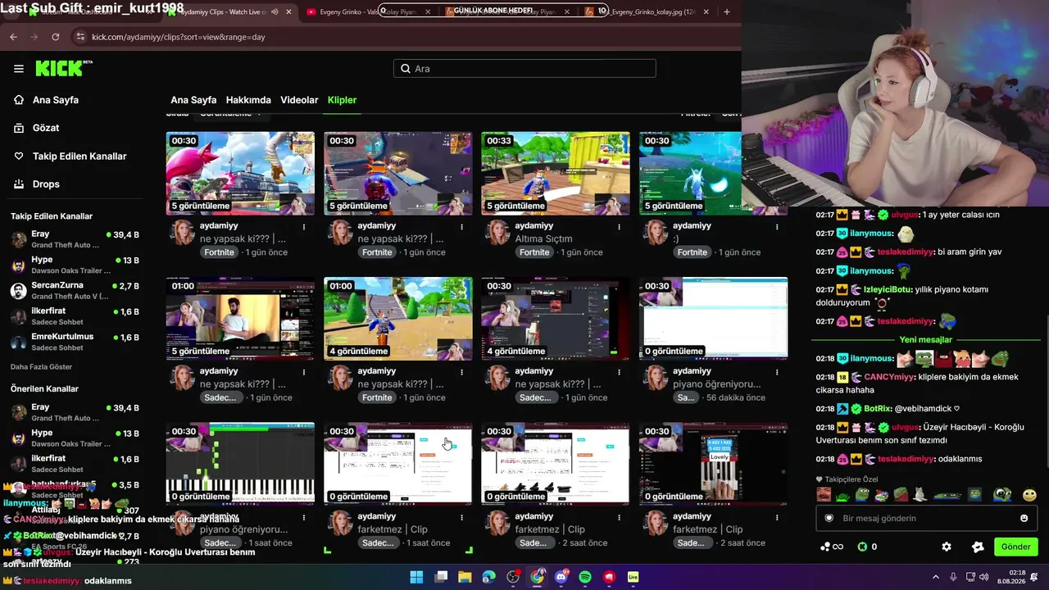Viewport: 1049px width, 590px height.
Task: Open EmreKurtulmus channel in followed list
Action: (x=74, y=342)
